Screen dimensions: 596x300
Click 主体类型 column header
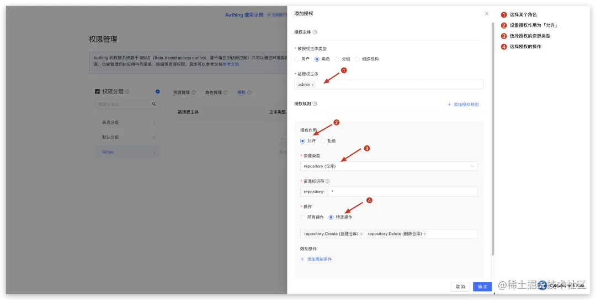278,112
